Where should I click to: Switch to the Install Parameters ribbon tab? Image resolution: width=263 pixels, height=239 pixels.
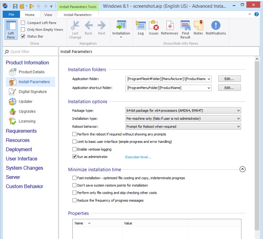78,15
